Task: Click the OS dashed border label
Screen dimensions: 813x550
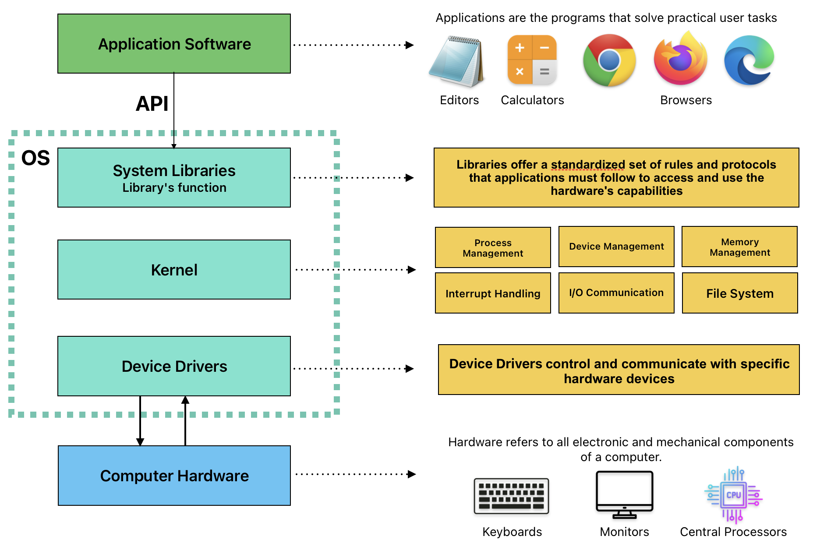Action: point(36,158)
